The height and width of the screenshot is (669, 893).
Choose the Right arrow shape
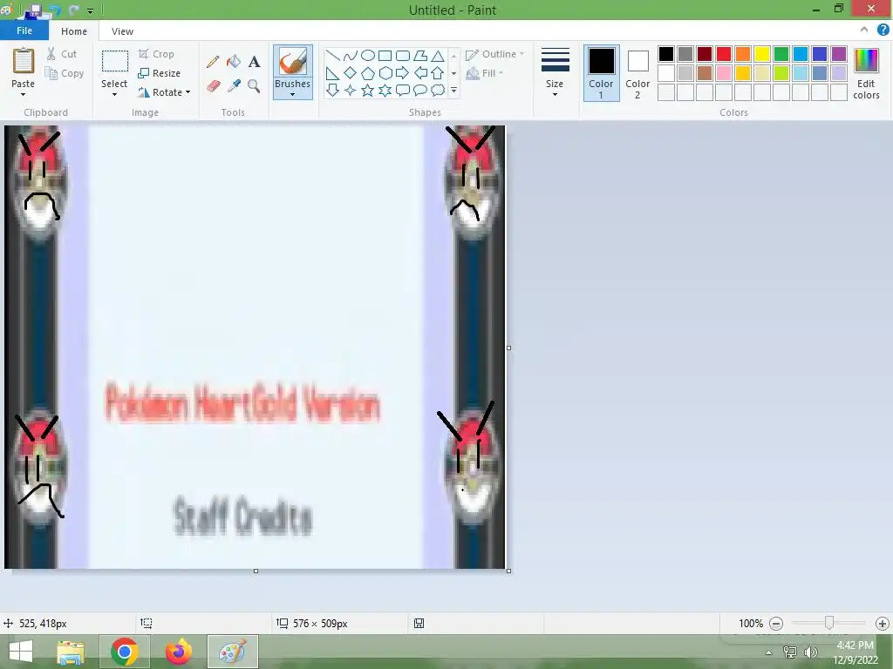click(403, 73)
